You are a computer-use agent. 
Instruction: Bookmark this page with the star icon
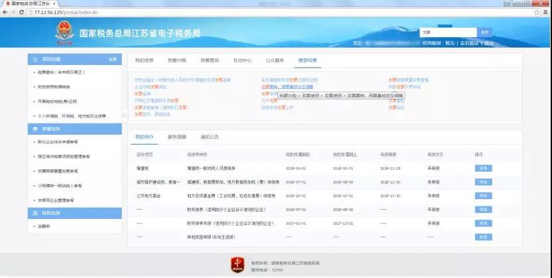click(x=536, y=12)
